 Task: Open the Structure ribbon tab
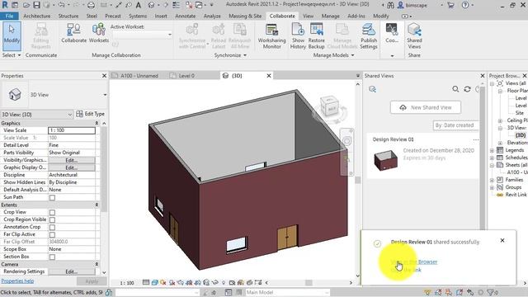[x=68, y=16]
